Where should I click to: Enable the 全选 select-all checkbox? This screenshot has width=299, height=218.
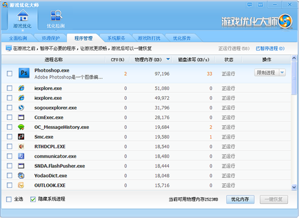[x=9, y=199]
